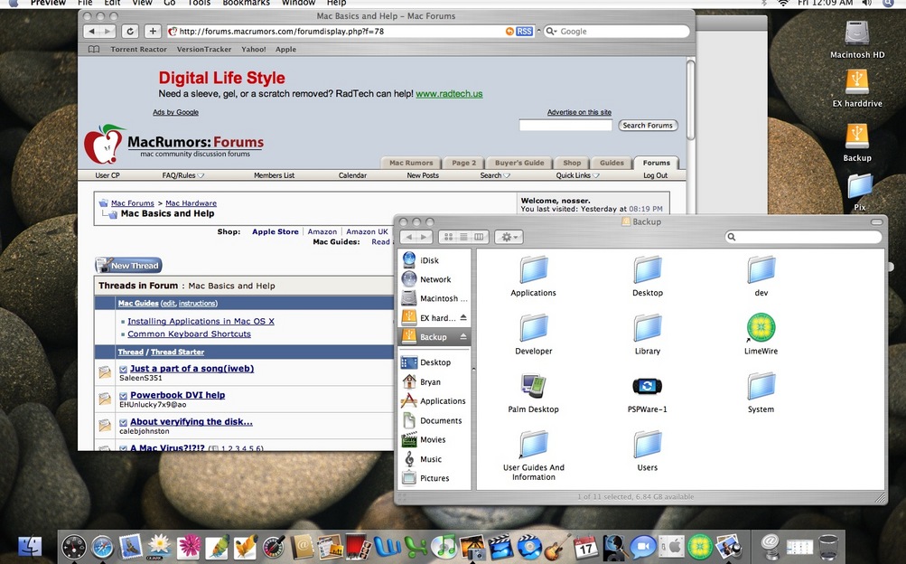Click the Safari reload button

[130, 32]
